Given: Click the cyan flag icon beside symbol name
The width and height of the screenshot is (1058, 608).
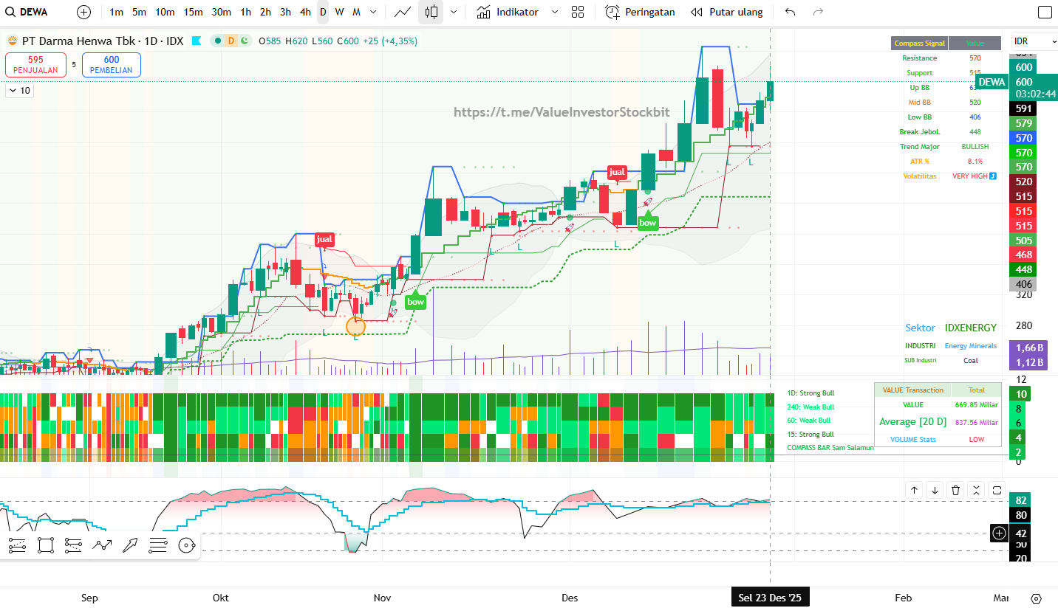Looking at the screenshot, I should click(x=197, y=41).
